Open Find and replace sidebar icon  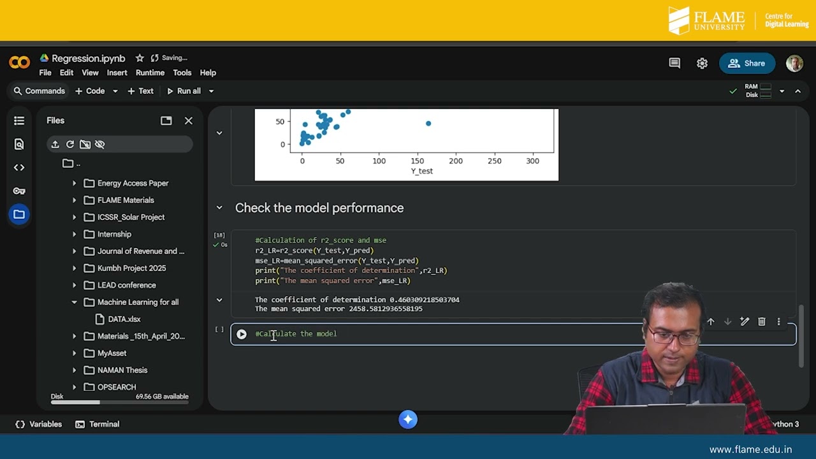(x=19, y=144)
